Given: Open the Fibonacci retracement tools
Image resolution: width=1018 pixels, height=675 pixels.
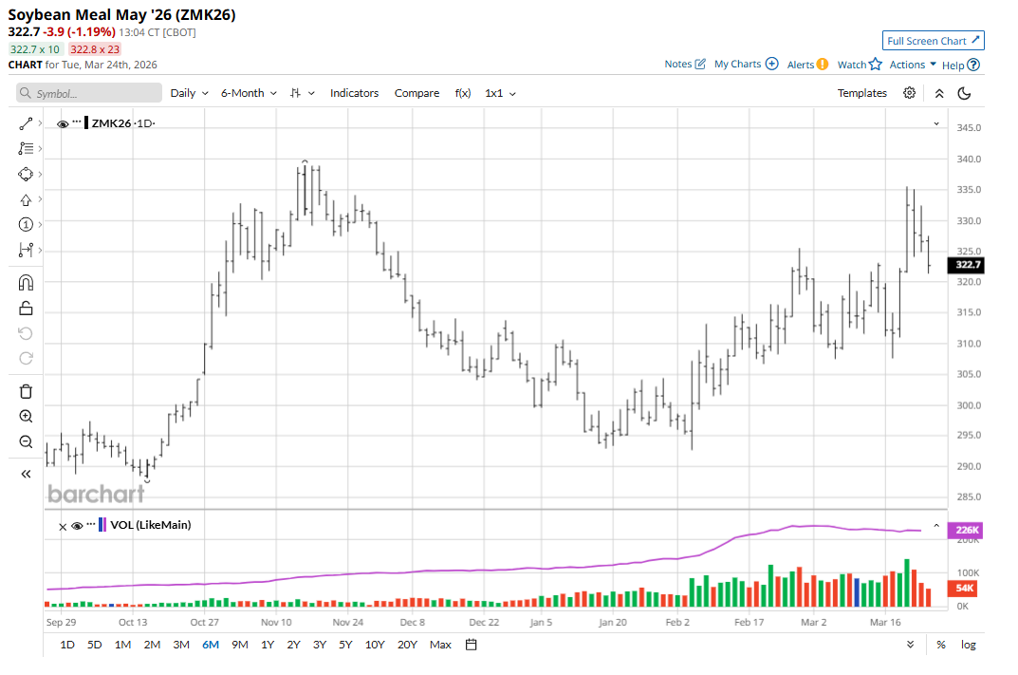Looking at the screenshot, I should pyautogui.click(x=26, y=149).
